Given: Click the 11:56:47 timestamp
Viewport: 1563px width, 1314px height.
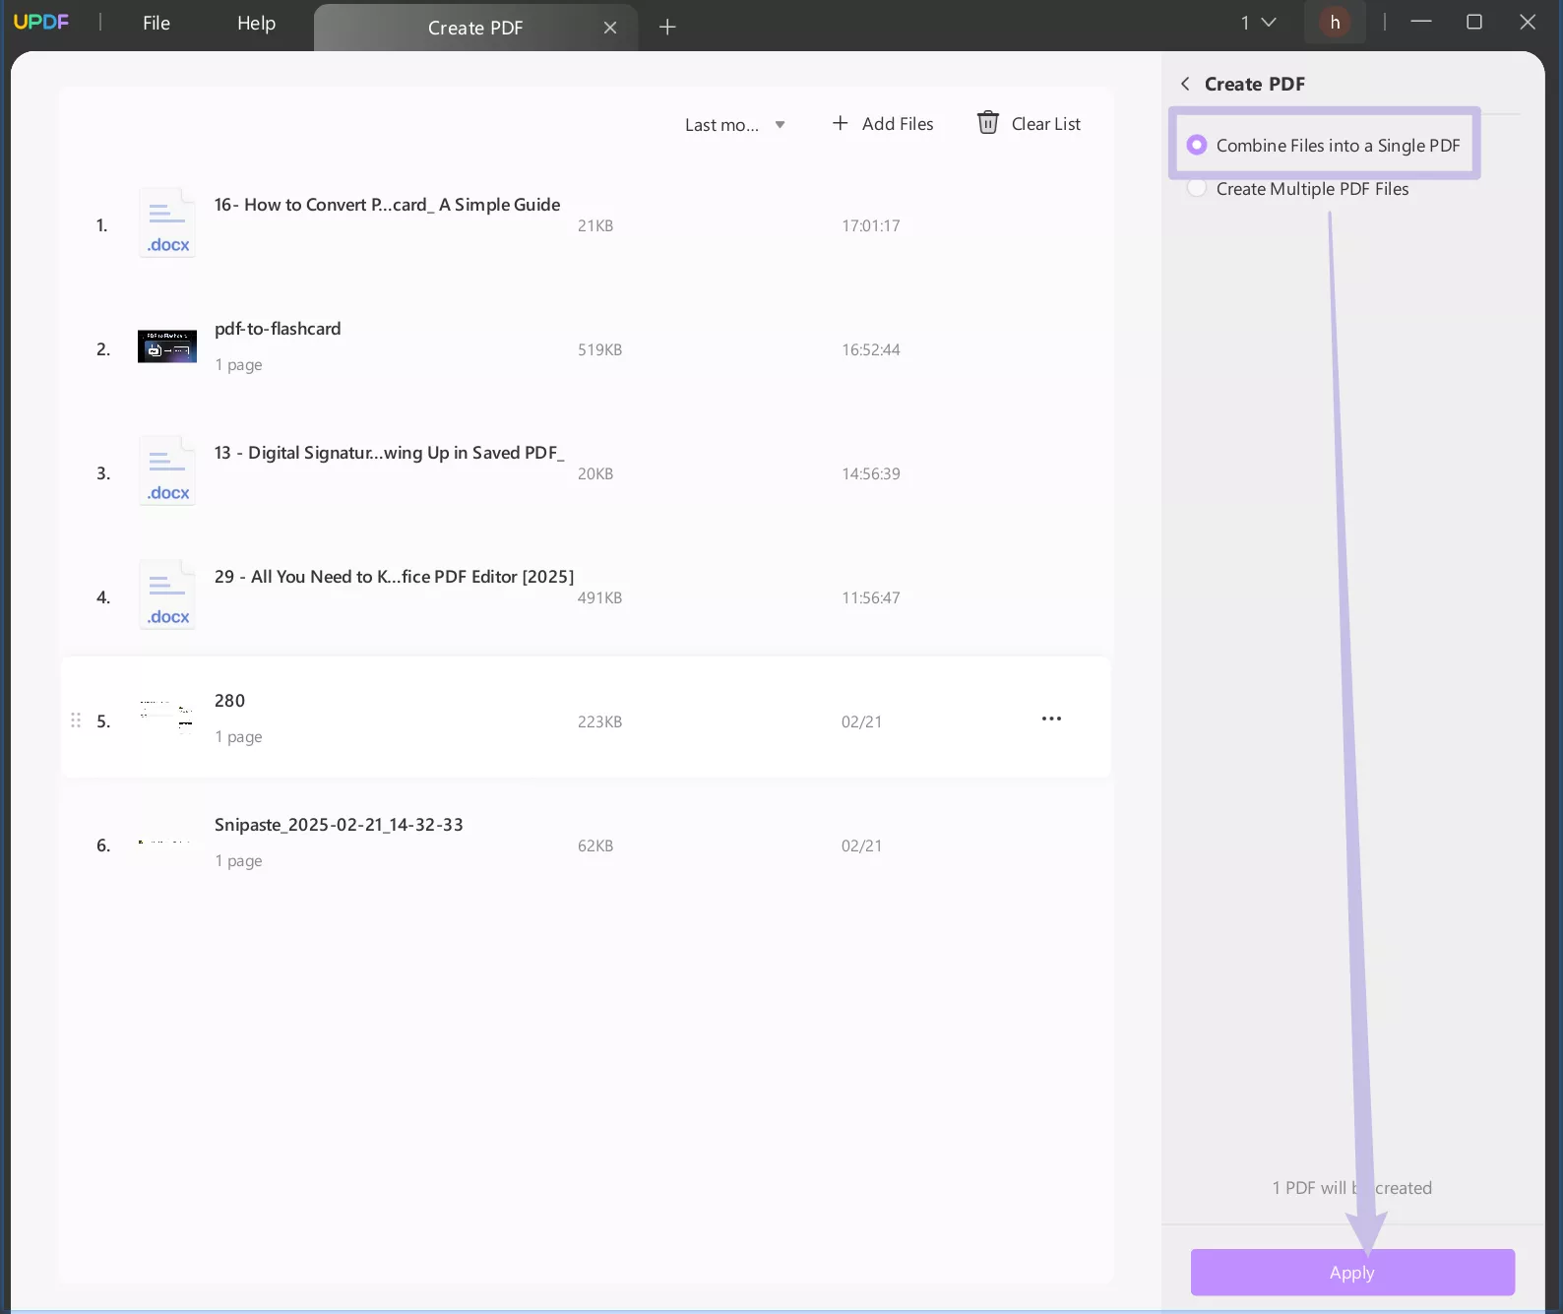Looking at the screenshot, I should click(x=871, y=597).
